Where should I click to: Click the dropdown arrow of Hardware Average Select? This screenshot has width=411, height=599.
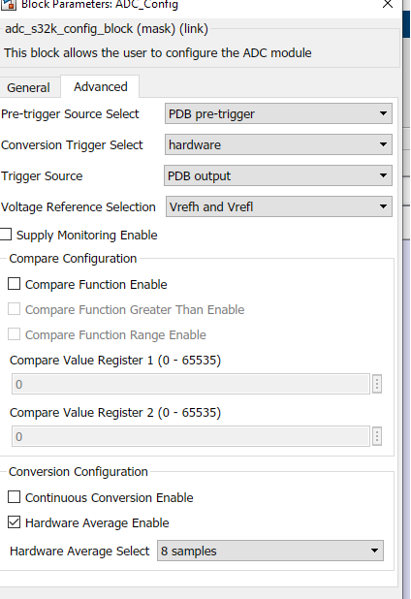click(x=374, y=551)
